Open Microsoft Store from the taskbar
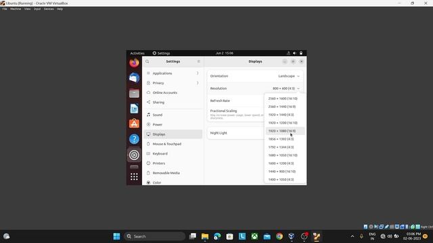433x243 pixels. (230, 236)
